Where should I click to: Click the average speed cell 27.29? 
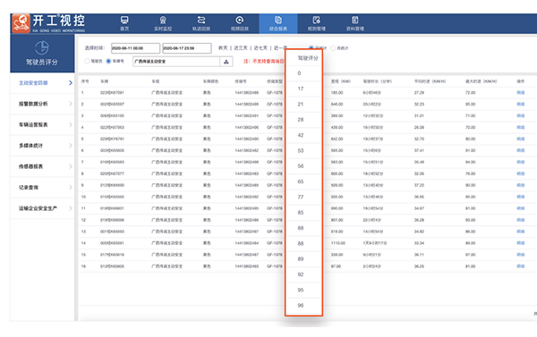pos(419,93)
